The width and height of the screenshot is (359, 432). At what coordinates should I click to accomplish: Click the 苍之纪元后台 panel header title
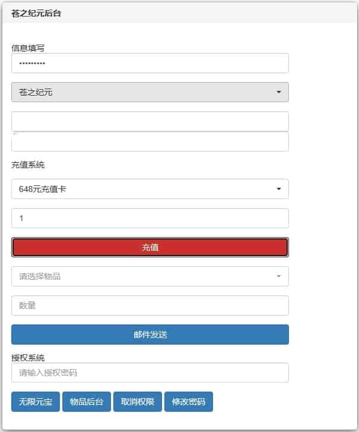(x=36, y=13)
